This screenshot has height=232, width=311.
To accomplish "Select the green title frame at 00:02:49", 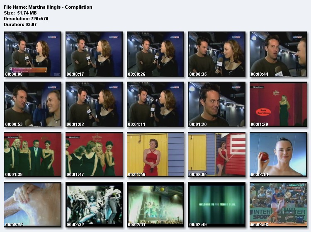I will coord(216,204).
